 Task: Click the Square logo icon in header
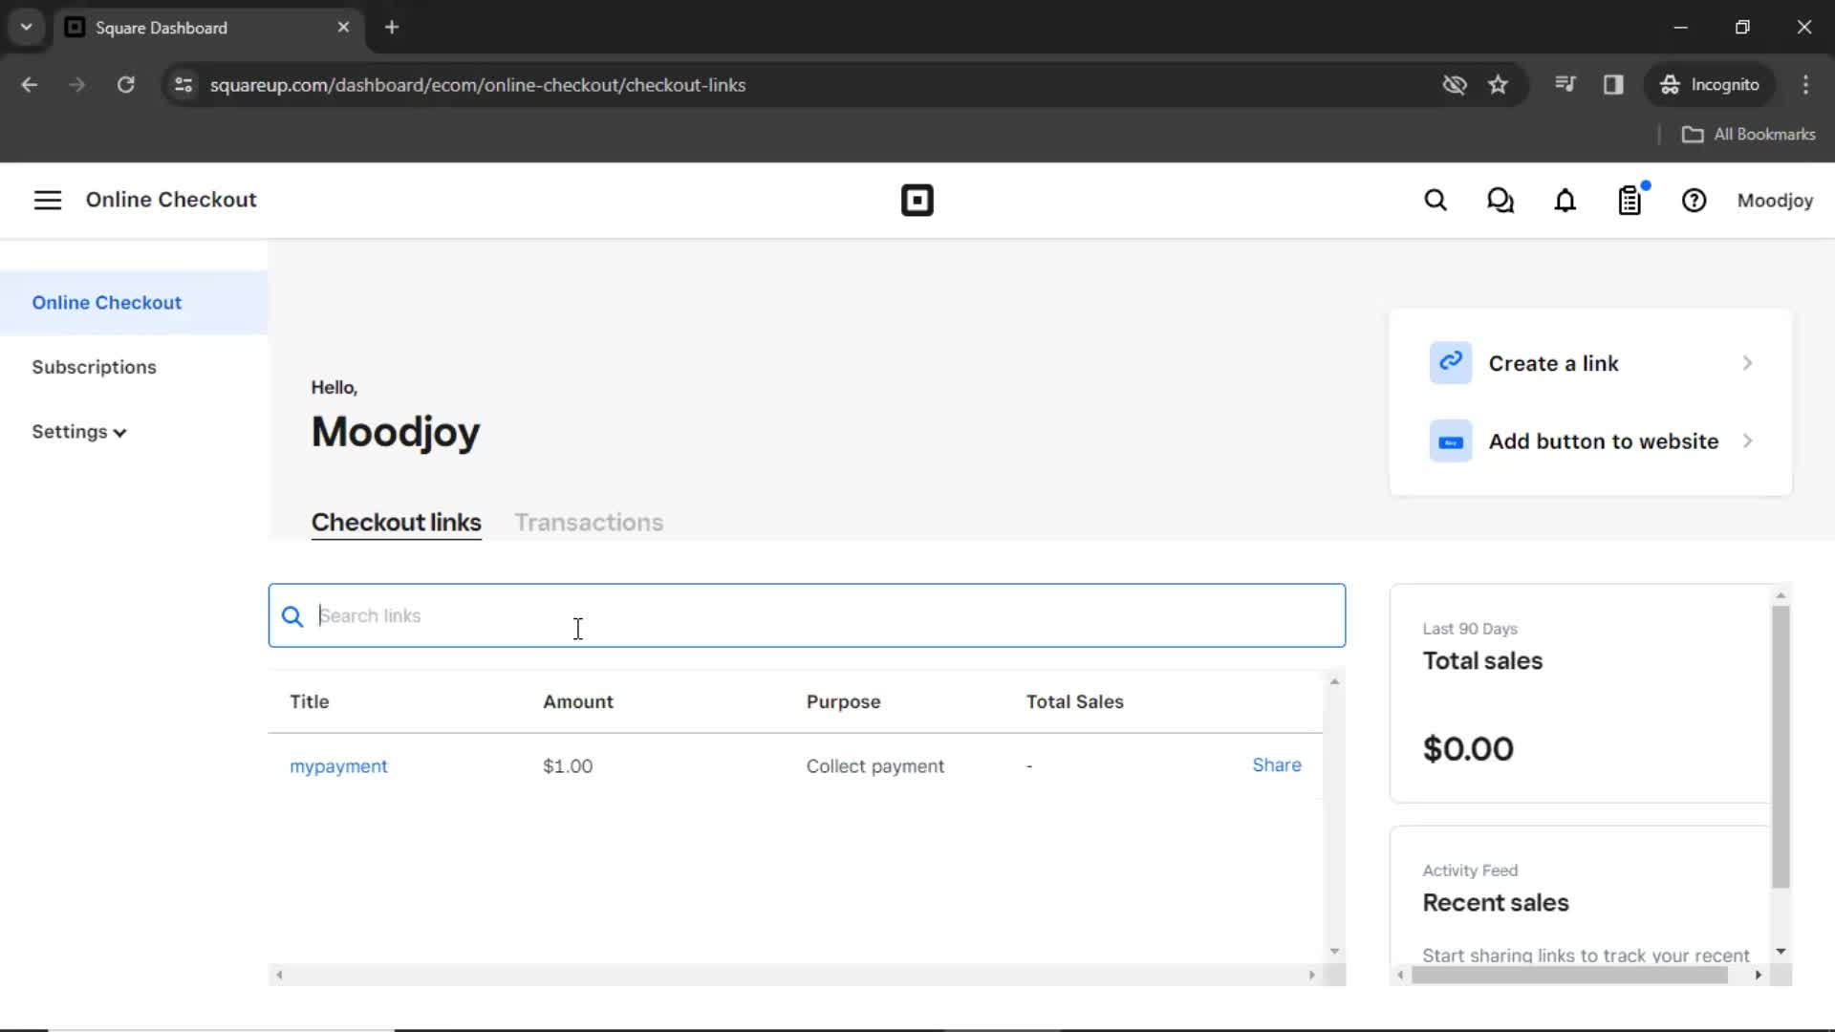point(917,201)
